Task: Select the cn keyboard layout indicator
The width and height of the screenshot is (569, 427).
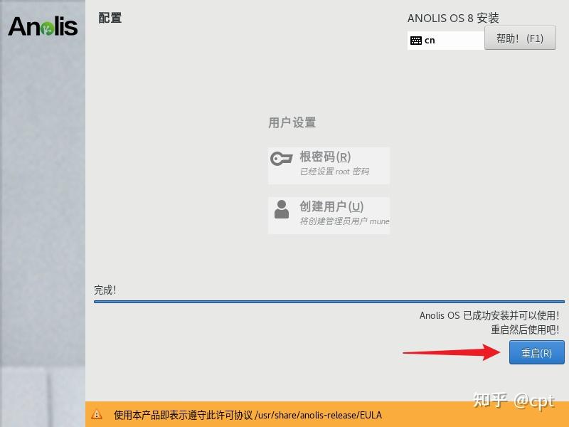Action: 446,41
